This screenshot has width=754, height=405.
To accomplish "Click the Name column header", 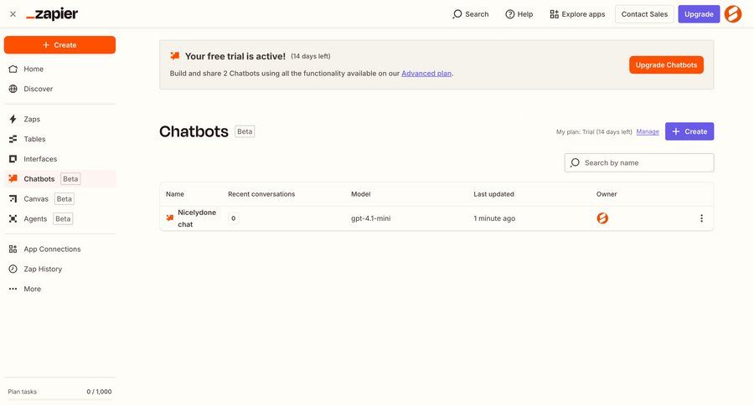I will tap(175, 194).
